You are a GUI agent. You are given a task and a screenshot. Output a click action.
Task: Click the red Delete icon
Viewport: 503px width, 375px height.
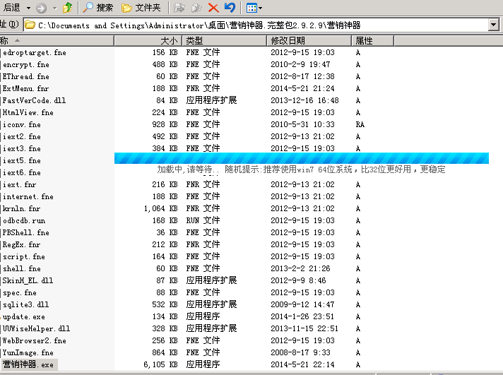pos(213,8)
